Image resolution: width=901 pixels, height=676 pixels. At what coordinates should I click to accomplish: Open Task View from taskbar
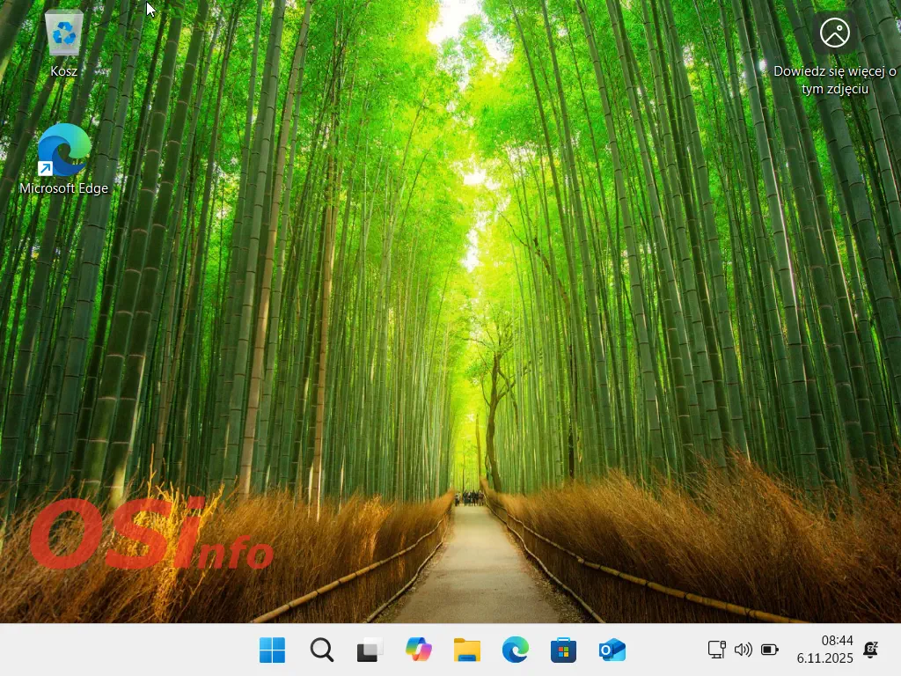[370, 650]
